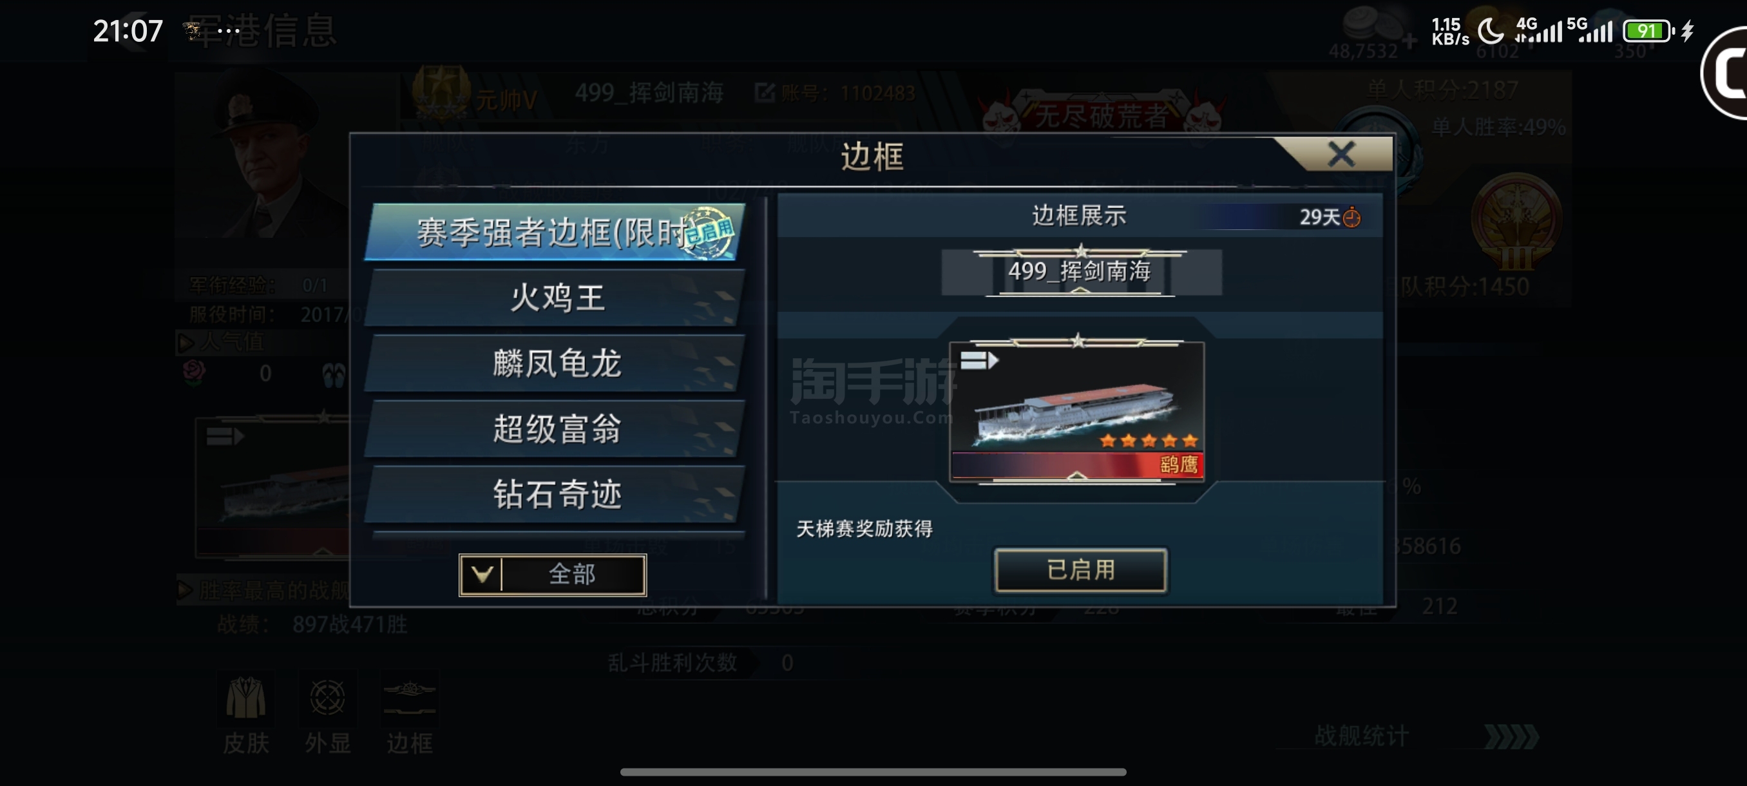
Task: Select the 火鸡王 frame option
Action: click(555, 298)
